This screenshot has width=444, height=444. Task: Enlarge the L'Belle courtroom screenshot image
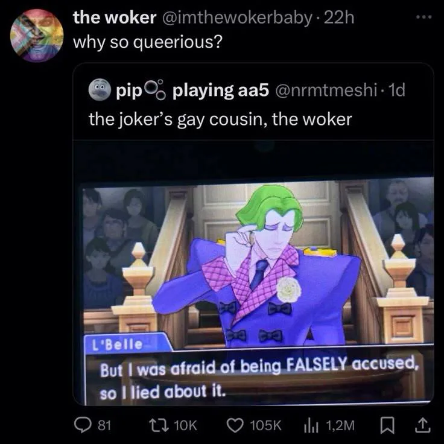click(x=253, y=271)
